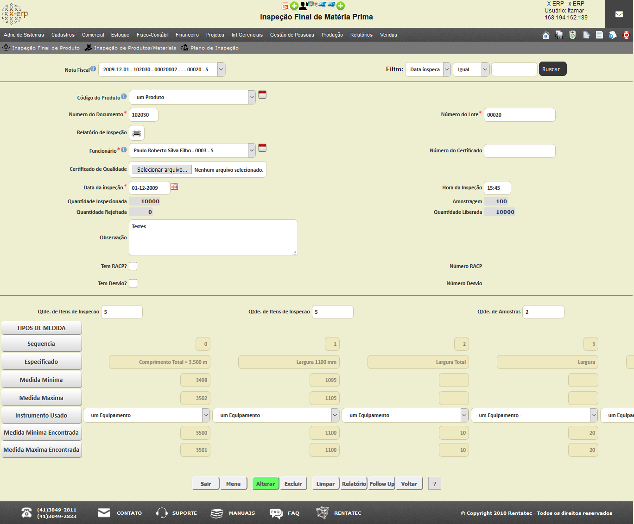Log out using the red power icon
Viewport: 634px width, 524px height.
pyautogui.click(x=627, y=35)
